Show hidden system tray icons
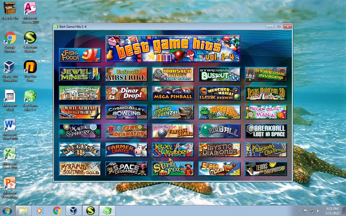The width and height of the screenshot is (346, 216). (x=299, y=211)
